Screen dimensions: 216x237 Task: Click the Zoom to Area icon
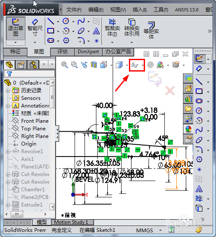[74, 65]
